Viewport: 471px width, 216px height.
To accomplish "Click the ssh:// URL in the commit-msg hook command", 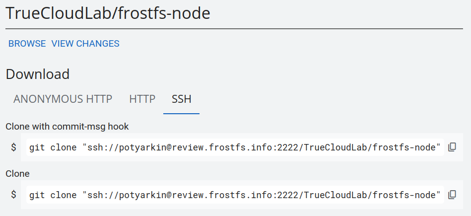I will click(262, 147).
